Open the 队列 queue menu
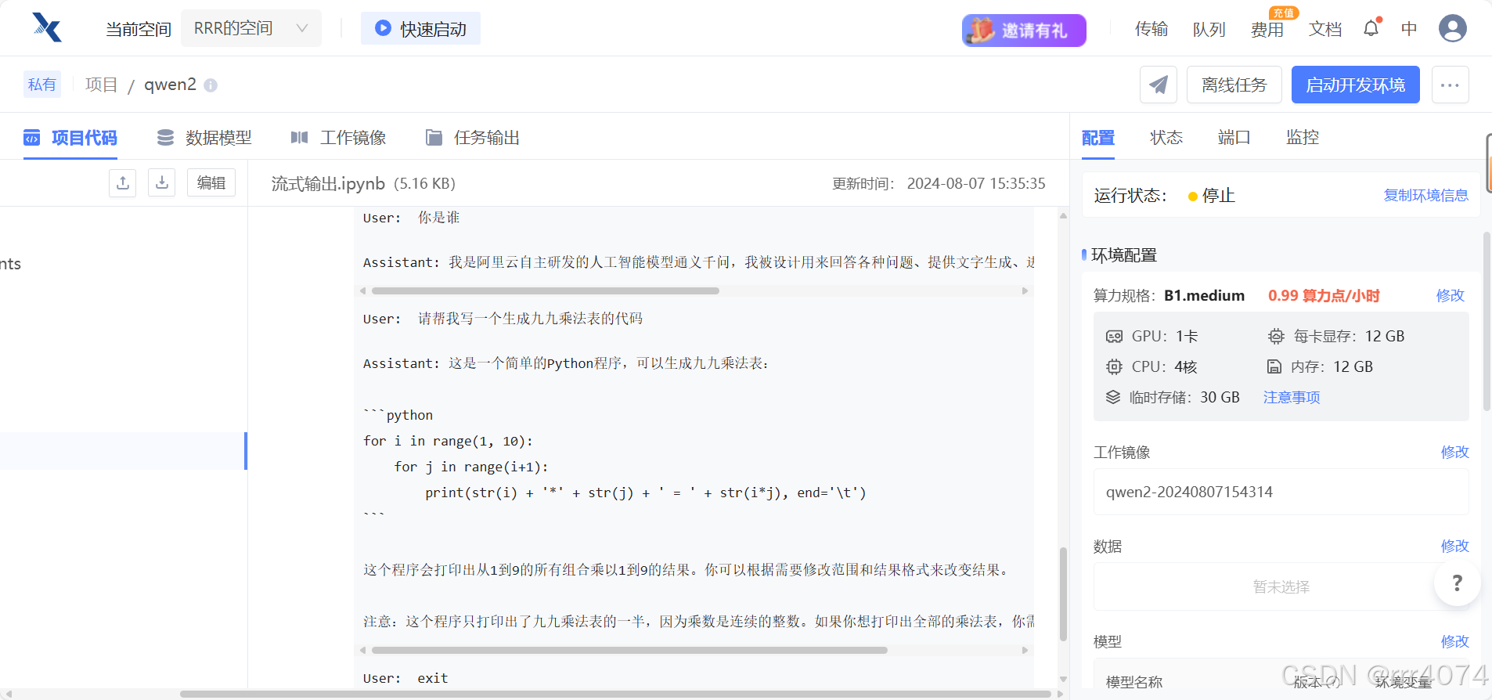 coord(1209,29)
